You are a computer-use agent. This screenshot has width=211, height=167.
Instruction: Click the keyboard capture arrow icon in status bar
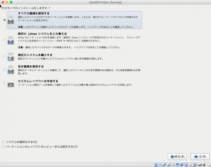tap(195, 165)
